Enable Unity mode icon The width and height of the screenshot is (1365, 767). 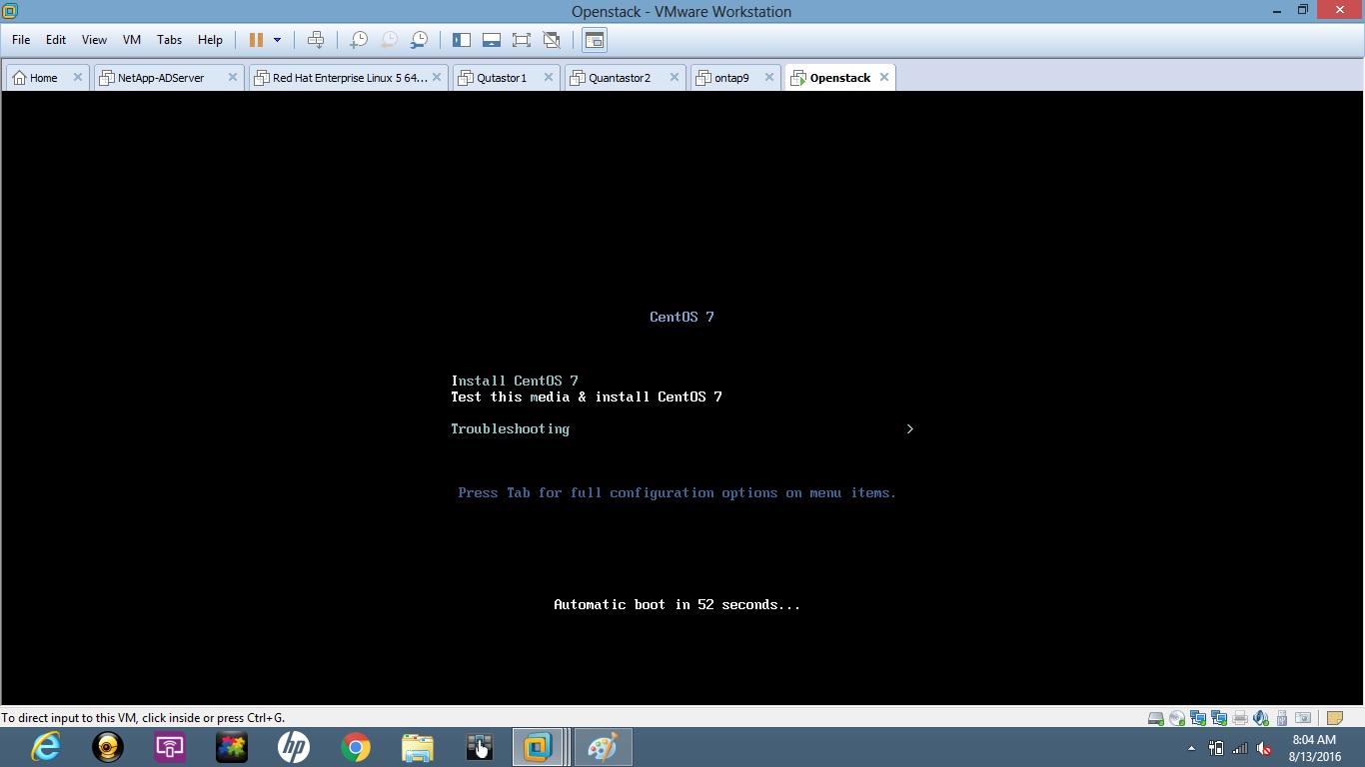tap(552, 40)
